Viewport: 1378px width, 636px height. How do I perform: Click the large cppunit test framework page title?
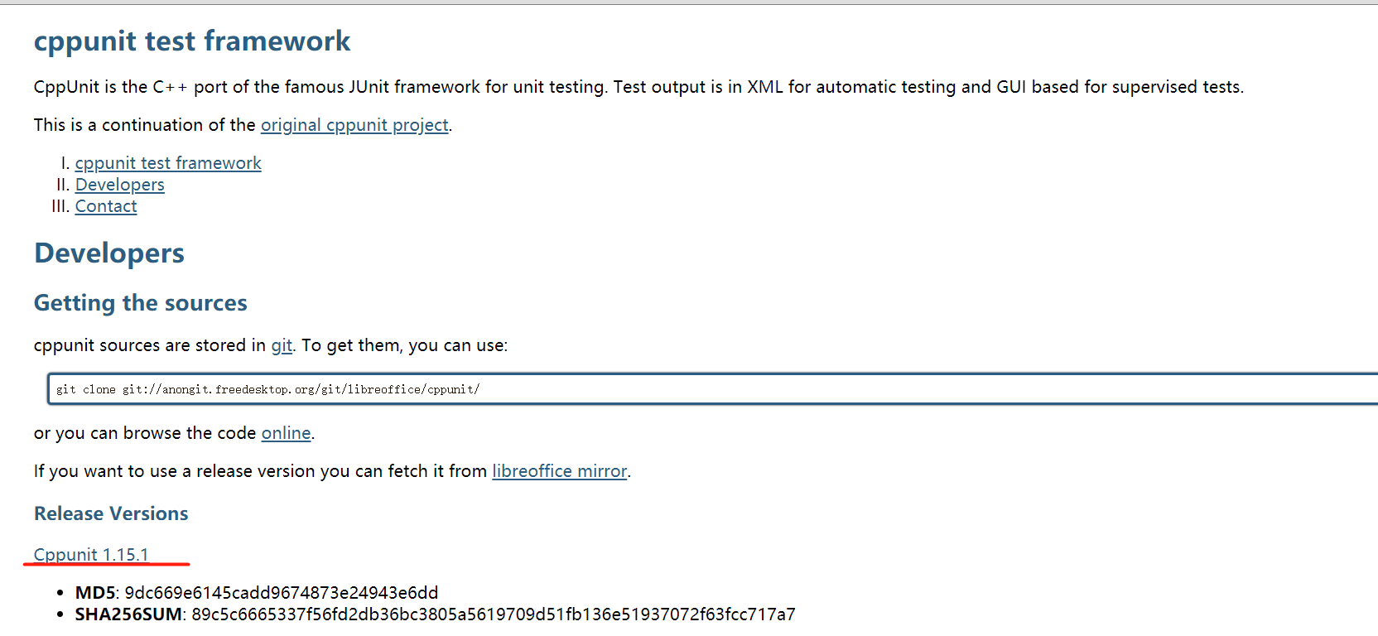(192, 41)
